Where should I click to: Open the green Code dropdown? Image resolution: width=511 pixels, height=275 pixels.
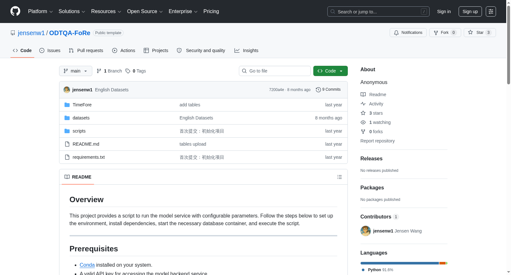coord(331,71)
